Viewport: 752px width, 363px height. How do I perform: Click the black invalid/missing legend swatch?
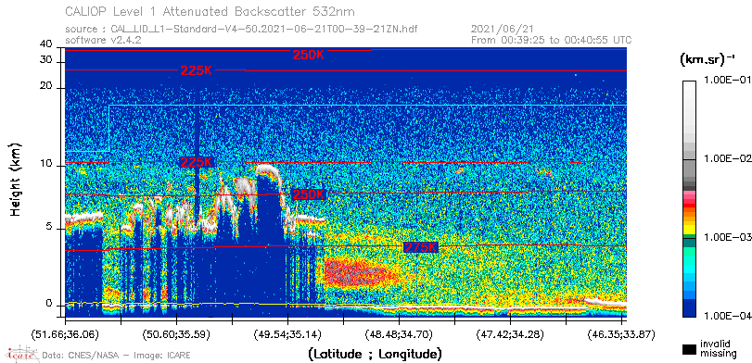[690, 349]
